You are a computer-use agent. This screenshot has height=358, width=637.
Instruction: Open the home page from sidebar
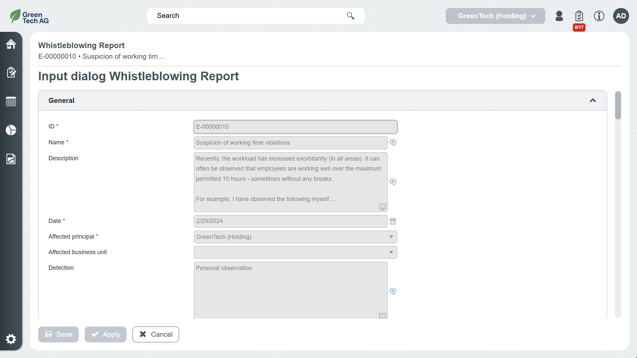pyautogui.click(x=11, y=44)
